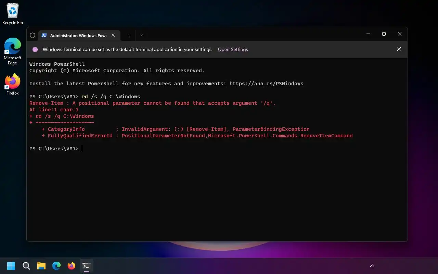438x274 pixels.
Task: Click Open Settings link in notification
Action: point(233,49)
